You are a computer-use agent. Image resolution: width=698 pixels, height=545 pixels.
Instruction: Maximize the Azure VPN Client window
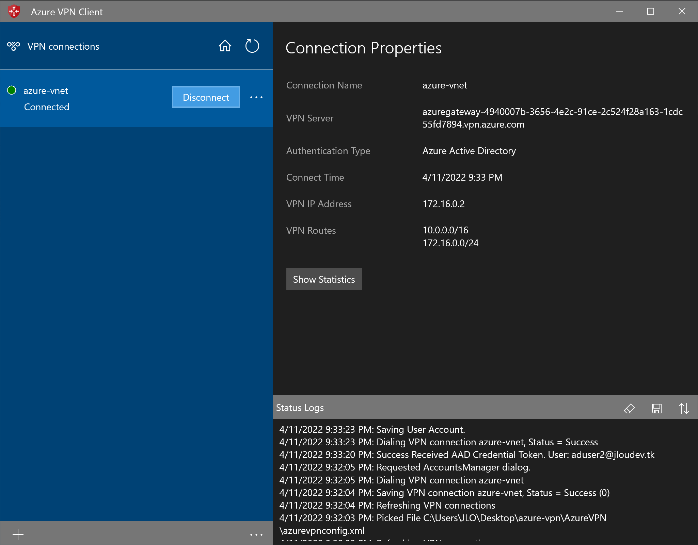(x=651, y=11)
